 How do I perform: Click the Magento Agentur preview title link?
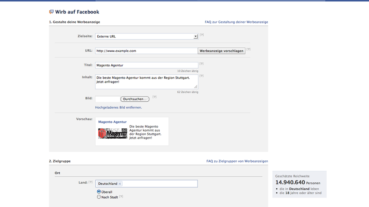tap(112, 122)
